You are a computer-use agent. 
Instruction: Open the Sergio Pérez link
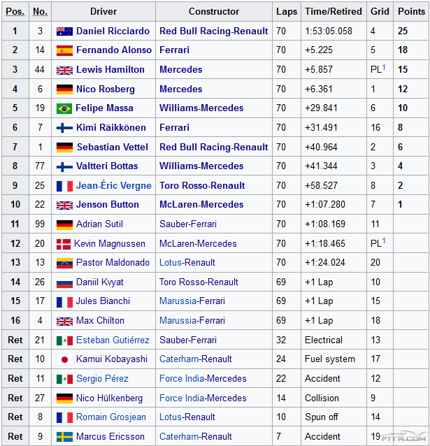pyautogui.click(x=102, y=379)
